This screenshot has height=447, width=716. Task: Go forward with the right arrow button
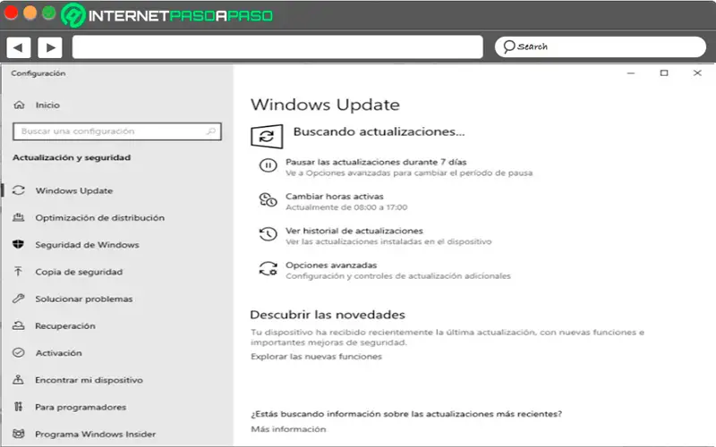(50, 47)
